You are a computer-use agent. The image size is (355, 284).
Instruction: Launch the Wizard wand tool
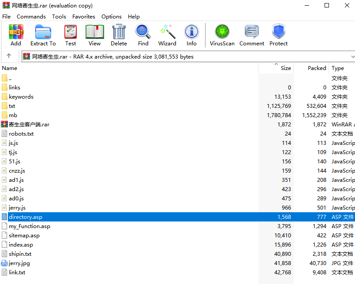167,35
